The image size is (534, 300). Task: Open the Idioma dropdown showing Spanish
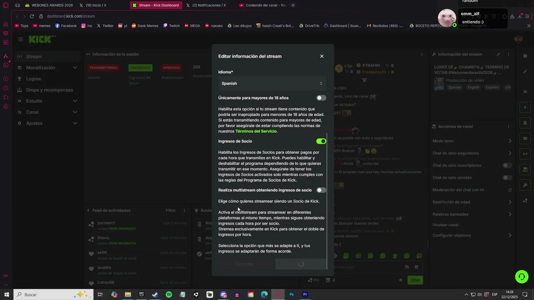tap(272, 83)
